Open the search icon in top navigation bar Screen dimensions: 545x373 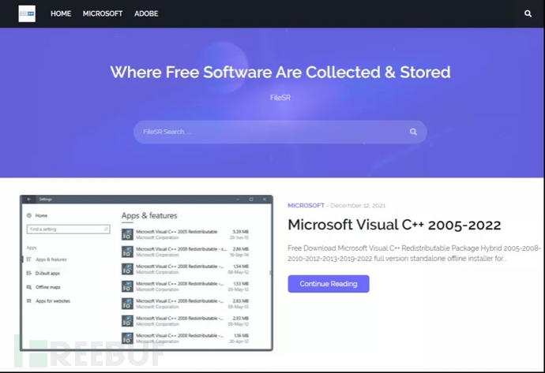pos(528,13)
